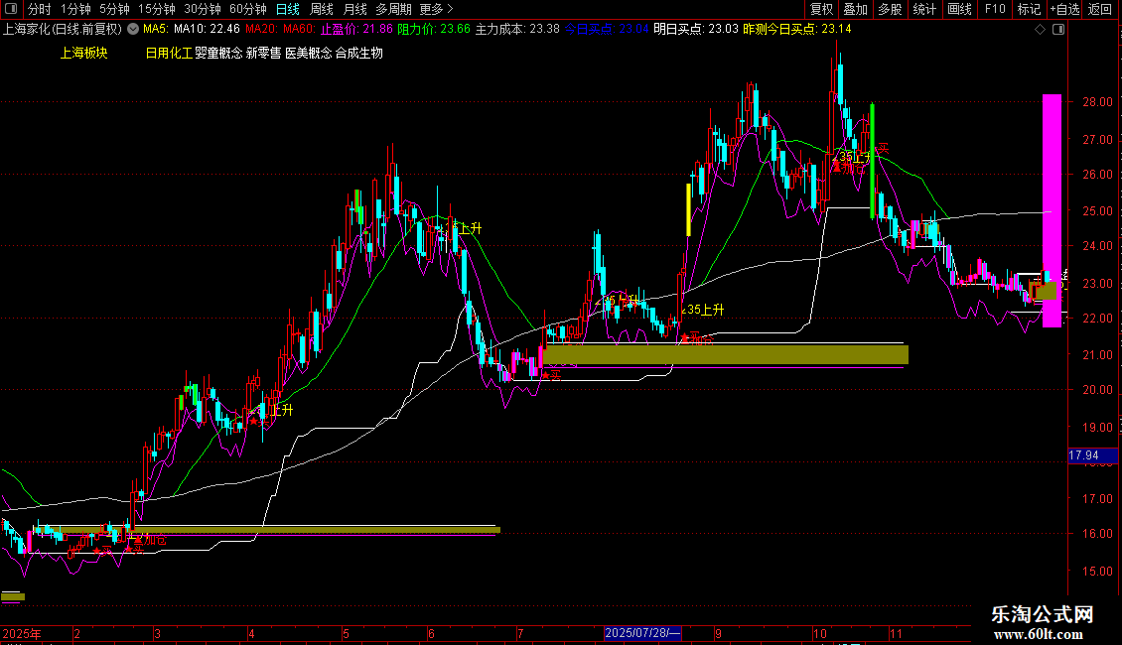Viewport: 1122px width, 645px height.
Task: Click the 复权 adjustment button
Action: [821, 9]
